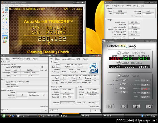Click the DRAM Frequency value 520.7 MHz
The image size is (158, 123).
pos(134,22)
